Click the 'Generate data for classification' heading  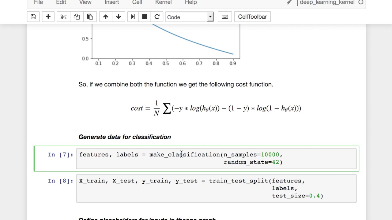tap(125, 137)
